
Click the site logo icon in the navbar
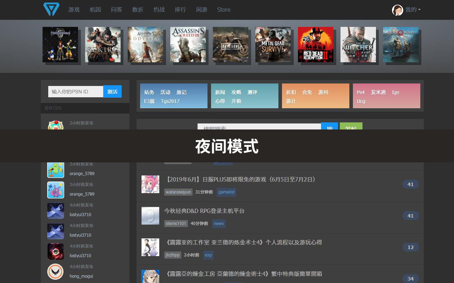click(51, 10)
